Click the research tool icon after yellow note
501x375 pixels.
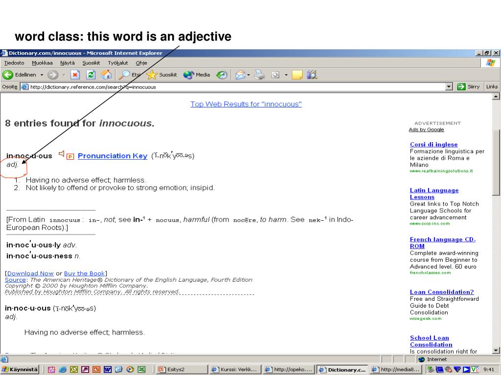(312, 75)
